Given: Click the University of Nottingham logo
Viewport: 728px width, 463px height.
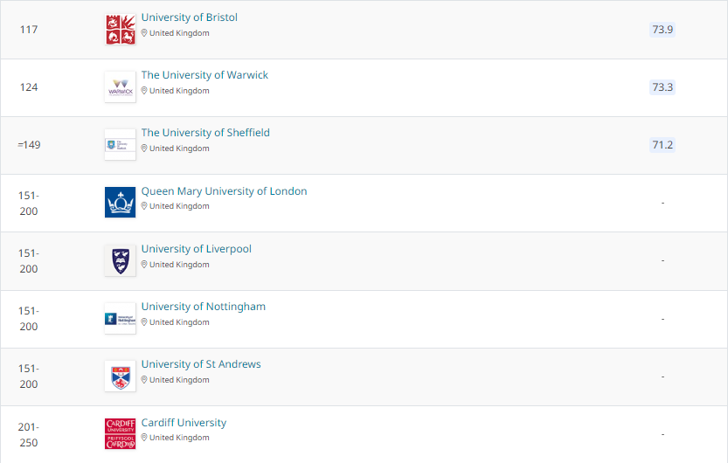Looking at the screenshot, I should click(120, 319).
